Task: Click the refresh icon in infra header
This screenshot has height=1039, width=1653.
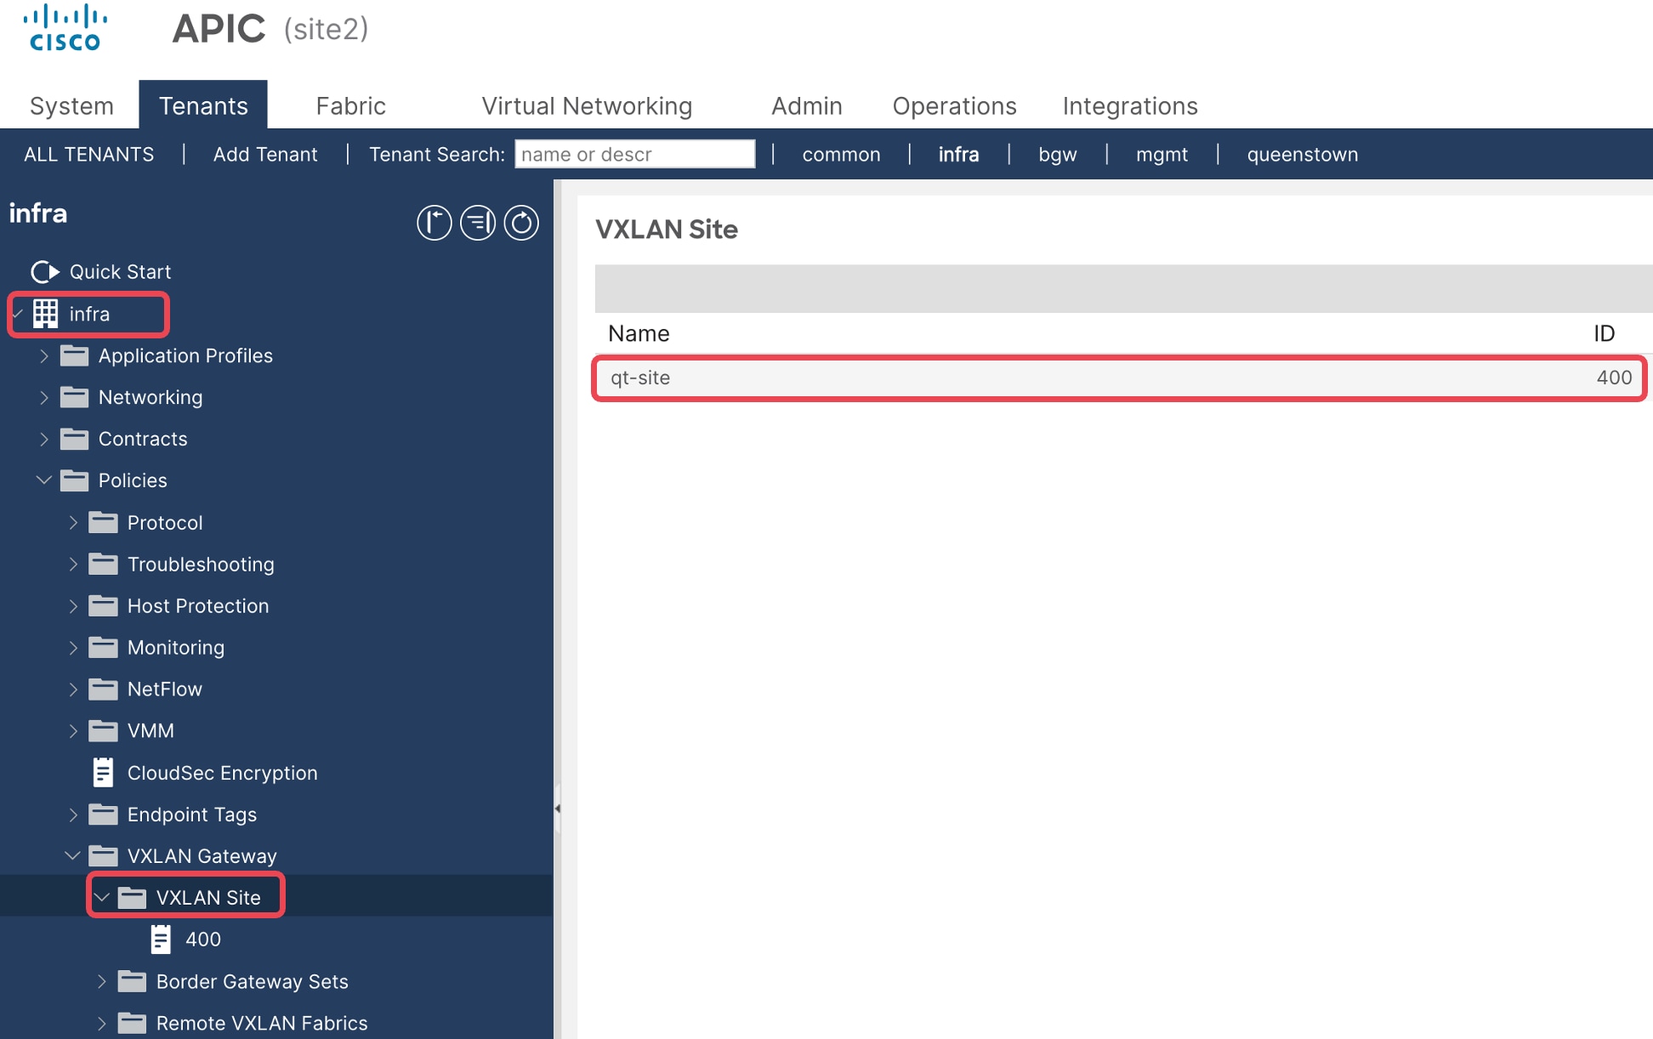Action: (521, 223)
